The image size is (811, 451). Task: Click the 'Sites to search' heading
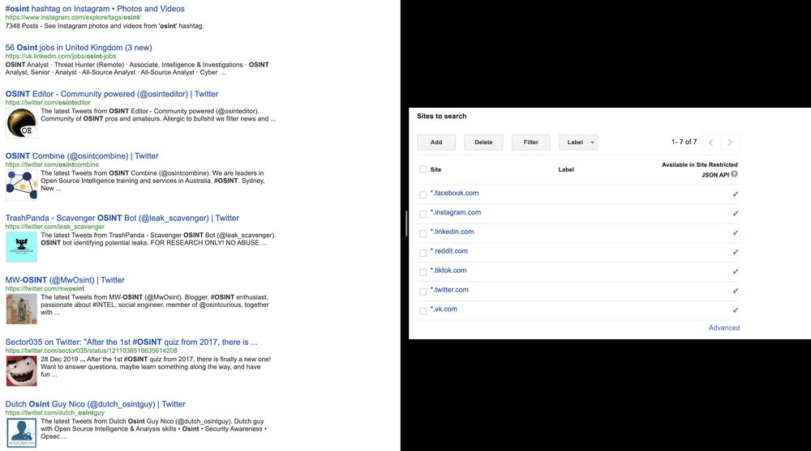[x=442, y=117]
